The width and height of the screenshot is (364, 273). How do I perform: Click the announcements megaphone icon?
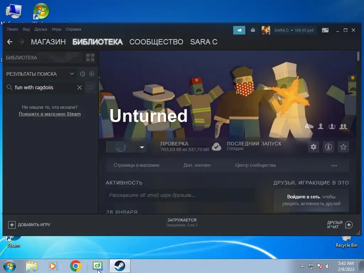[x=239, y=30]
